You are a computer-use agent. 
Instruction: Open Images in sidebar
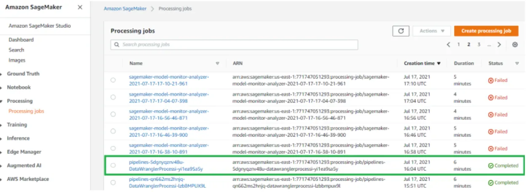[x=17, y=60]
